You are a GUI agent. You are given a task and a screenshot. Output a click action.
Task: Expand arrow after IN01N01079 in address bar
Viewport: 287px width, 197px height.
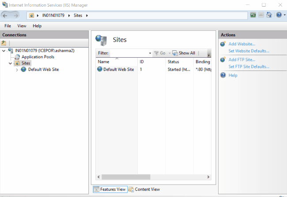pyautogui.click(x=69, y=15)
